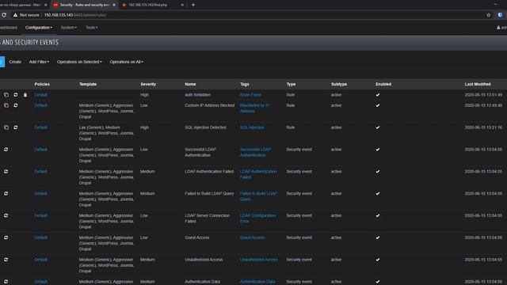Reset the Guest Access event
The image size is (507, 285).
pyautogui.click(x=6, y=237)
